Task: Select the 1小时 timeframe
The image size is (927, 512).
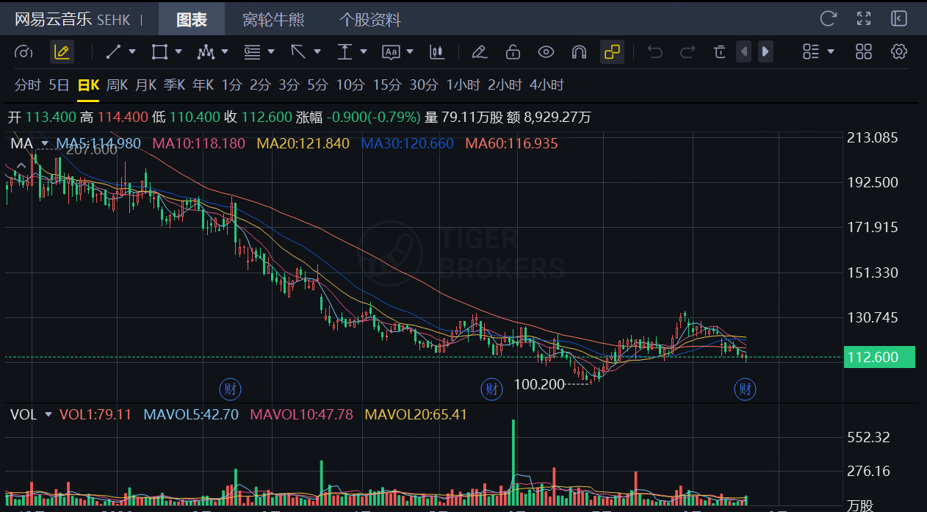Action: (463, 85)
